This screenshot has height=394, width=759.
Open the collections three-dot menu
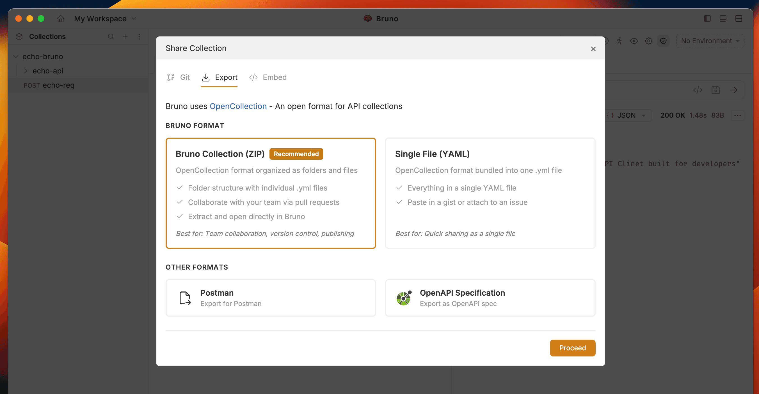140,36
